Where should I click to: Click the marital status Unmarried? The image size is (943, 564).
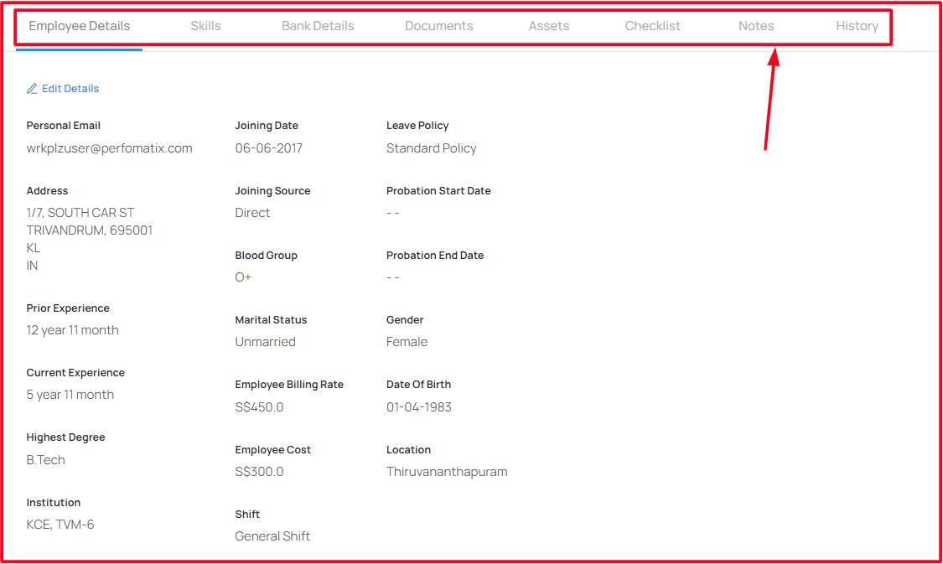click(x=265, y=342)
